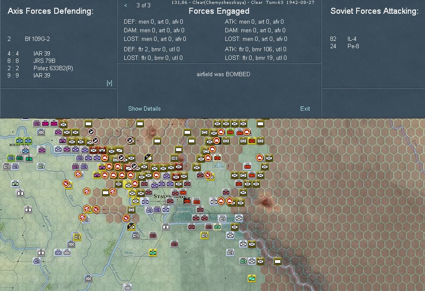Click 'DEF: ftr 2, bmr 0, utl 0' line

point(152,49)
